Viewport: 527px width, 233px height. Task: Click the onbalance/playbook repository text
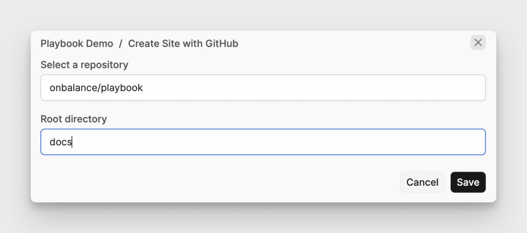pos(96,88)
